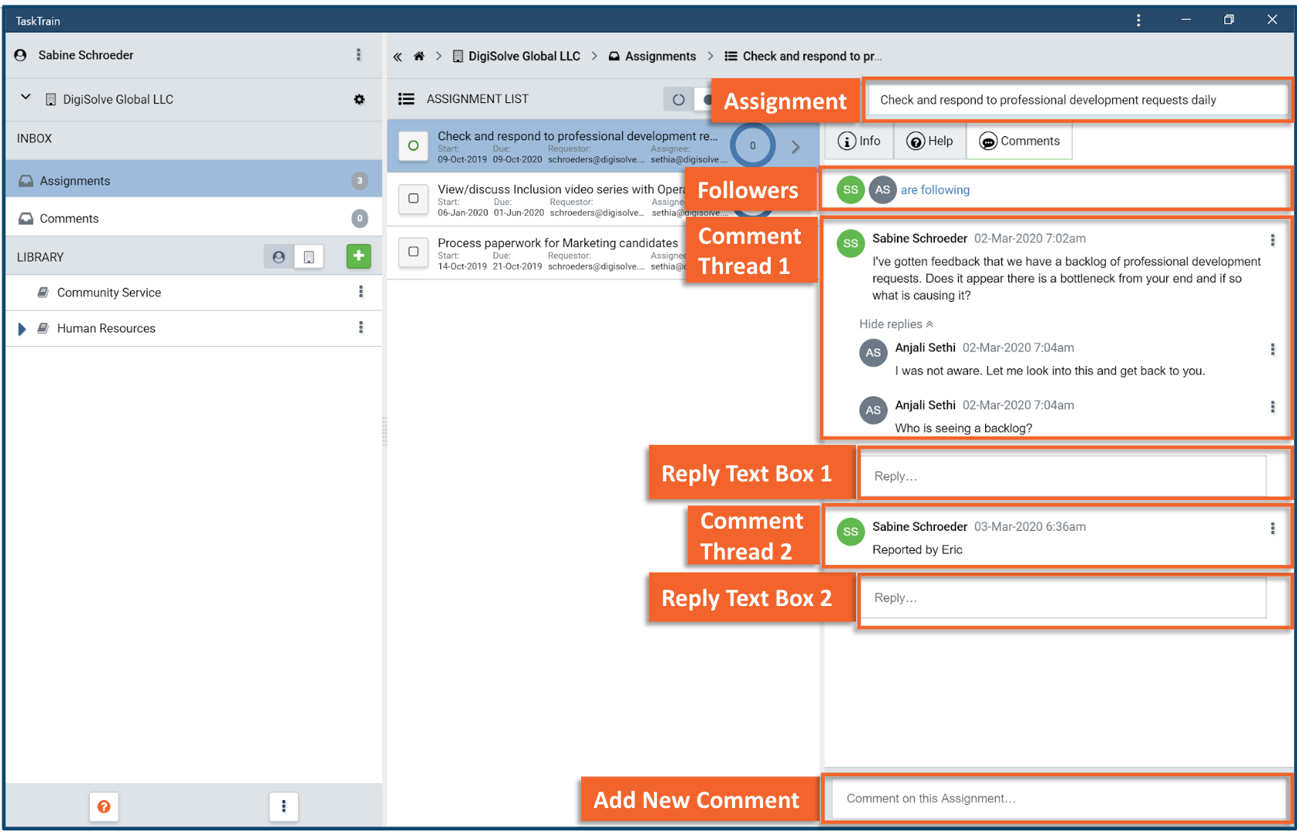1297x832 pixels.
Task: Show the Assignments count badge of 3
Action: [359, 180]
